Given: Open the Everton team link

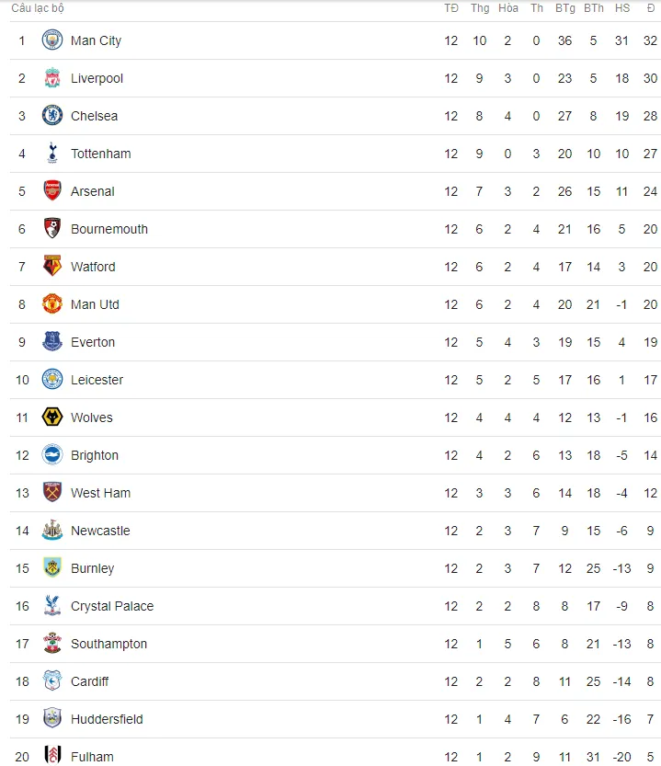Looking at the screenshot, I should pyautogui.click(x=92, y=342).
